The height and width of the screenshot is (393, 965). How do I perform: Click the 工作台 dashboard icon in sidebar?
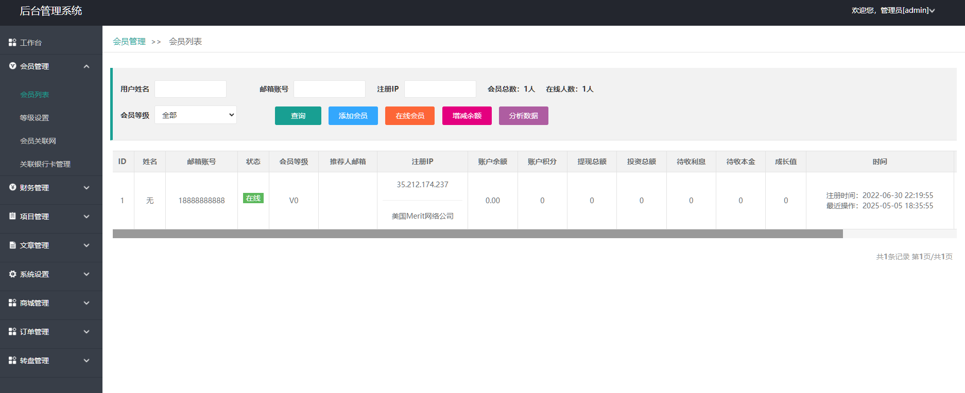(12, 43)
